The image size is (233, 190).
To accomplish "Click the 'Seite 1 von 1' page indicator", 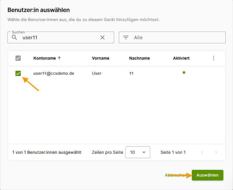I will point(173,152).
